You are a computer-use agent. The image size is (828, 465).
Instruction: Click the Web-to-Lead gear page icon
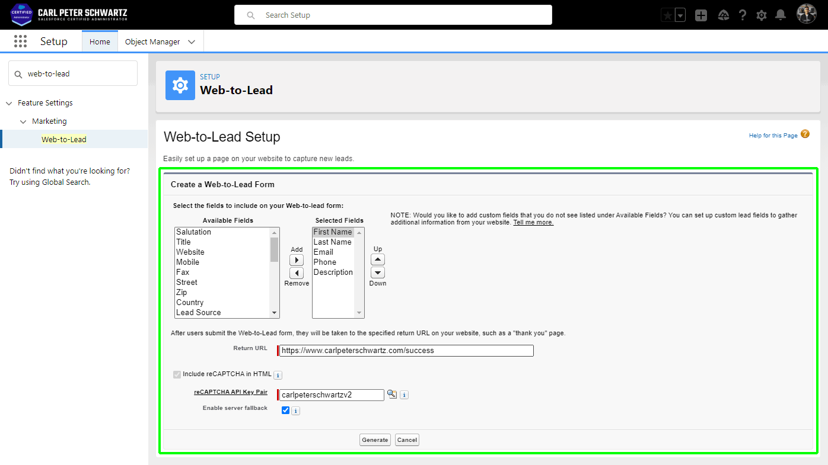point(180,85)
